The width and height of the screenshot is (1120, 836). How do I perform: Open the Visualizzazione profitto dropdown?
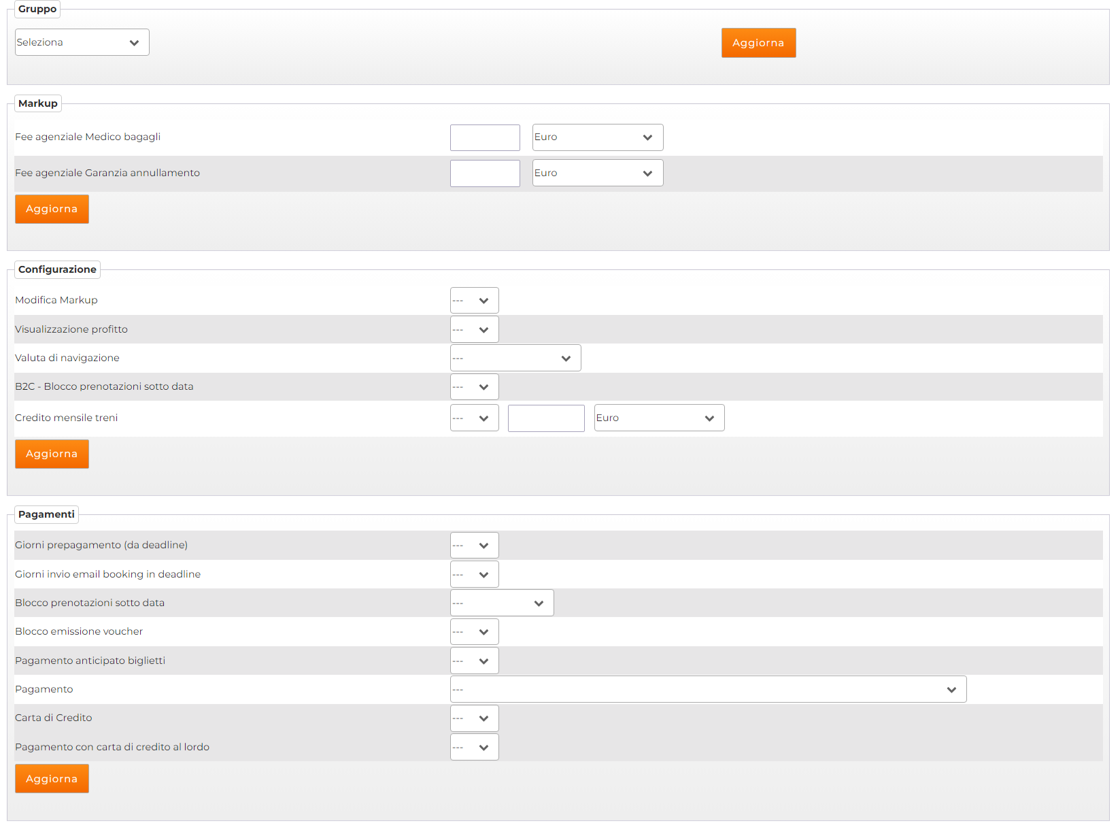(x=474, y=329)
